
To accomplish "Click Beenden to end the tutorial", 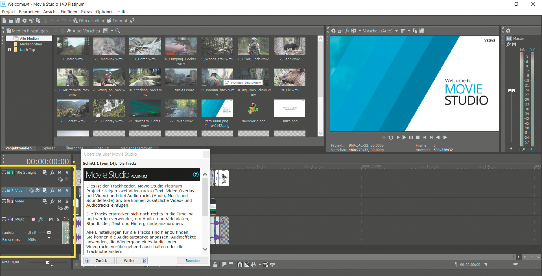I will pyautogui.click(x=193, y=260).
